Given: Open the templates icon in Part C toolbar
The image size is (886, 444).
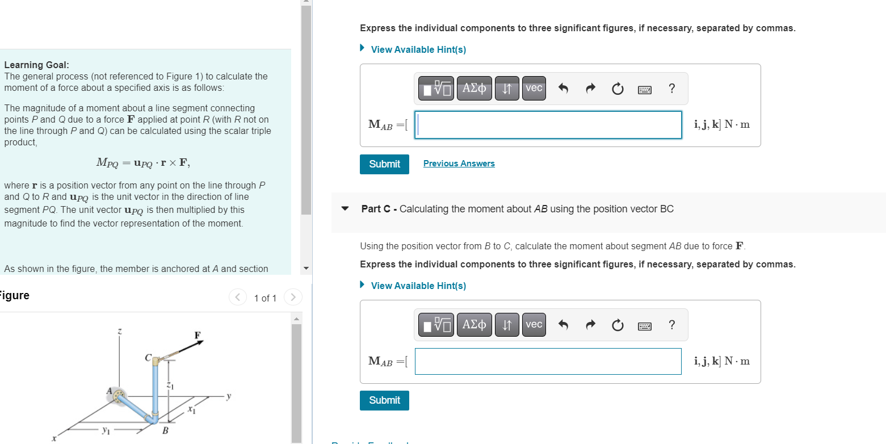Looking at the screenshot, I should [x=435, y=325].
